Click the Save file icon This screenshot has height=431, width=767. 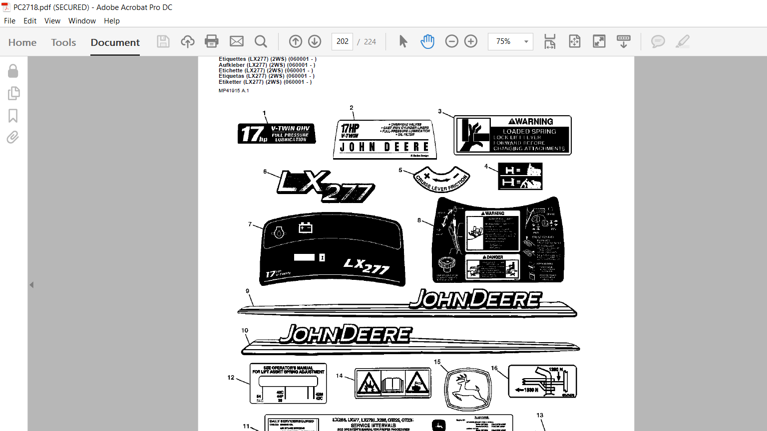[163, 41]
